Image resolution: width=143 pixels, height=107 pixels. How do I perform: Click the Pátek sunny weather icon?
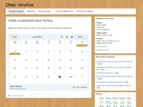tap(102, 102)
